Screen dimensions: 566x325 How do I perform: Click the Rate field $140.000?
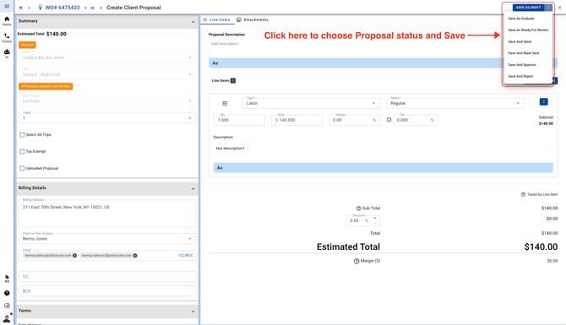click(297, 120)
